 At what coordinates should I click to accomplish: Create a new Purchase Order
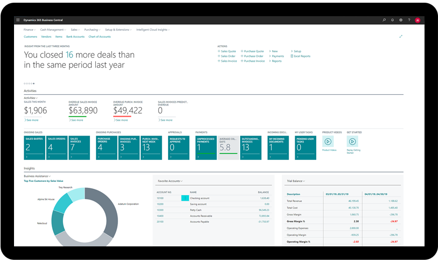coord(252,56)
